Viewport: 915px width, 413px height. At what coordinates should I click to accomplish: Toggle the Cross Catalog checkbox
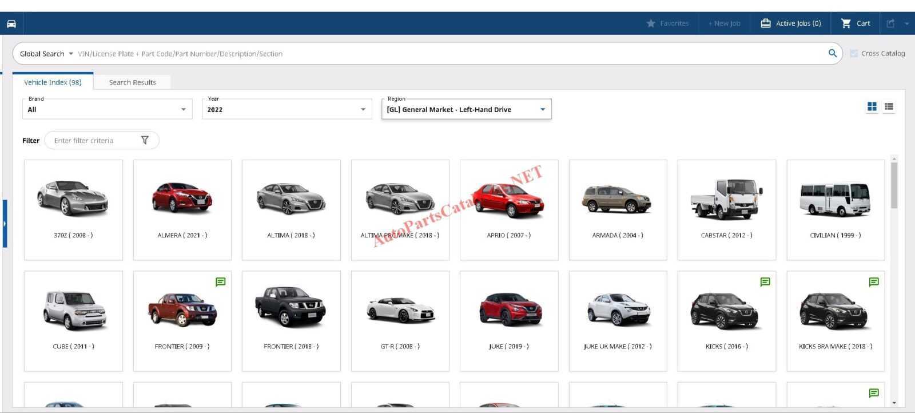click(x=854, y=53)
